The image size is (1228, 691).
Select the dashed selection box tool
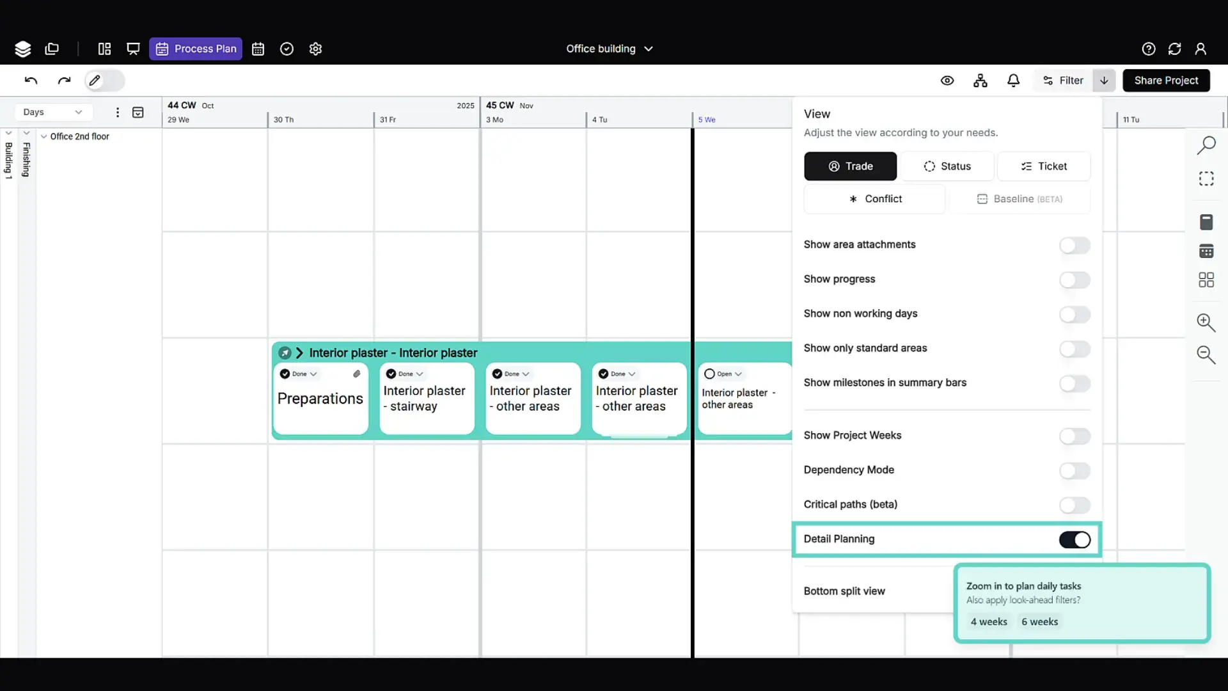[x=1206, y=179]
